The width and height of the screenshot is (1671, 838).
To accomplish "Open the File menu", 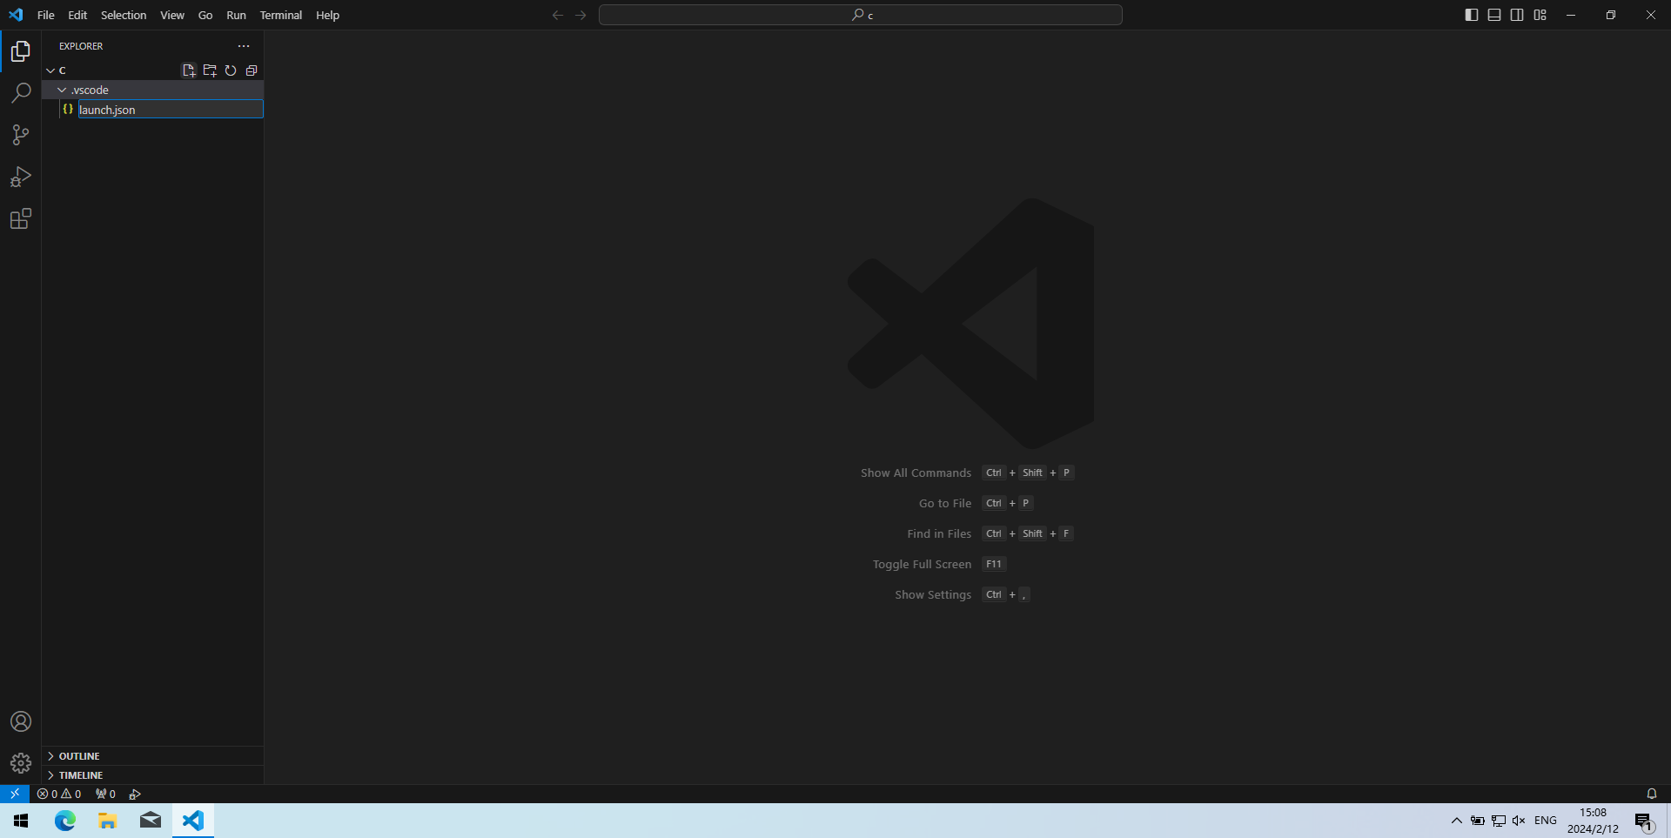I will 46,15.
